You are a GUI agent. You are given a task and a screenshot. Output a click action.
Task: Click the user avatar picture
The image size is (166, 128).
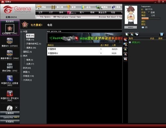131,15
